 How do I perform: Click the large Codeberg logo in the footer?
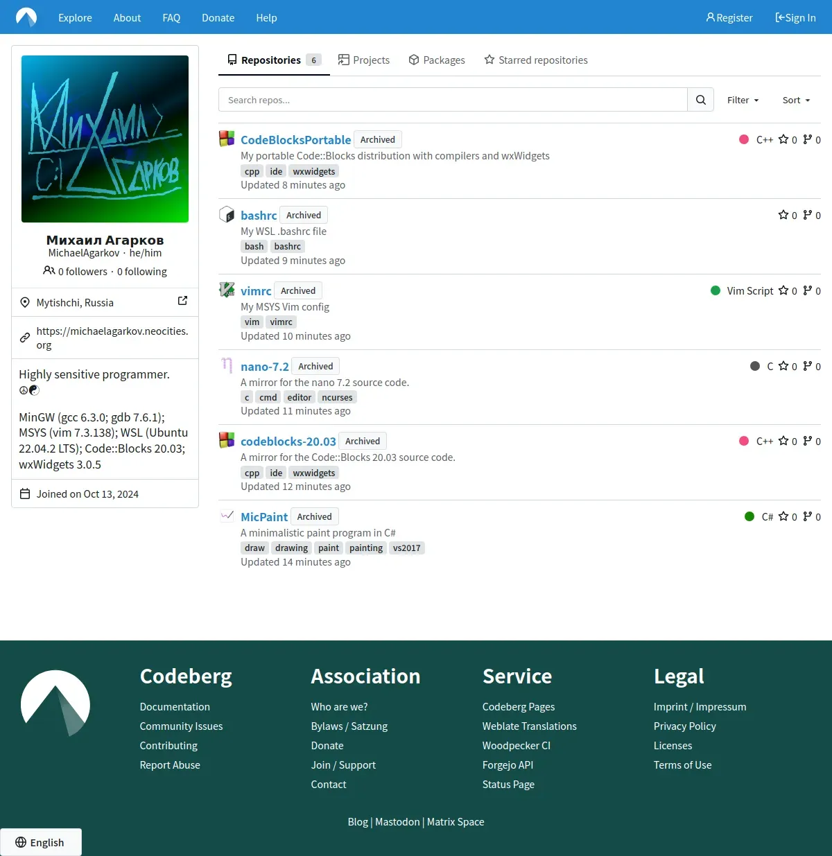pos(55,703)
